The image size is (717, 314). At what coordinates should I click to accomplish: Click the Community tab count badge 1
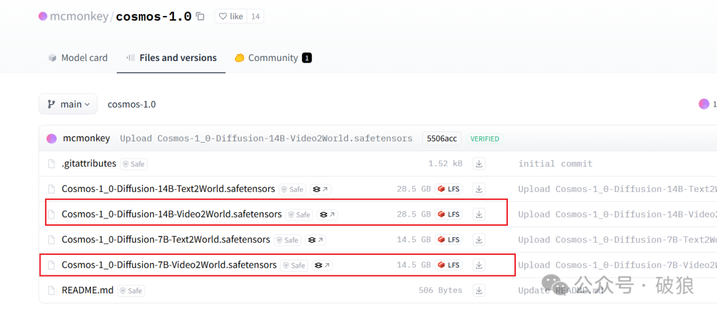pyautogui.click(x=307, y=58)
